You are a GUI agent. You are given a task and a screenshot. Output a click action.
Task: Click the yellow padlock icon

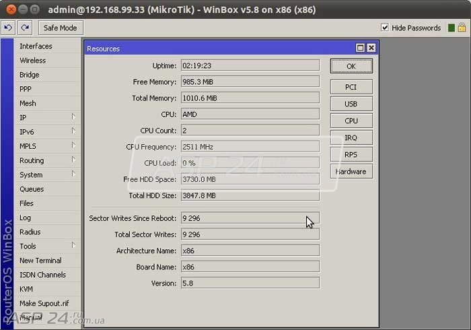[462, 28]
